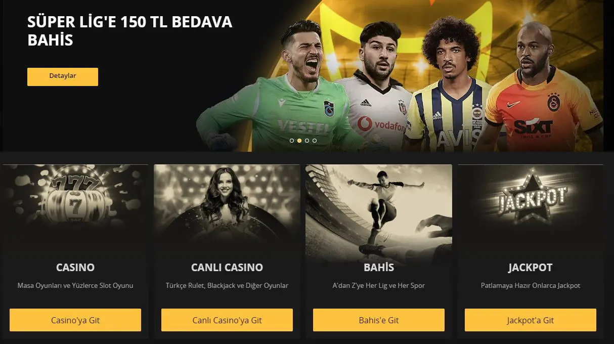Select the active second carousel dot
The height and width of the screenshot is (344, 614).
(299, 141)
